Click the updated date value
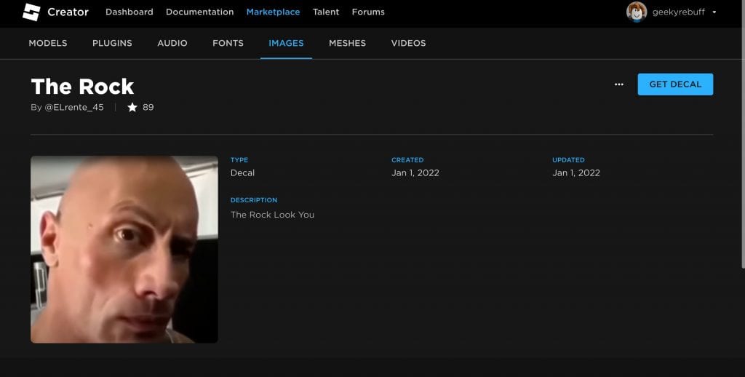The image size is (745, 377). coord(576,173)
